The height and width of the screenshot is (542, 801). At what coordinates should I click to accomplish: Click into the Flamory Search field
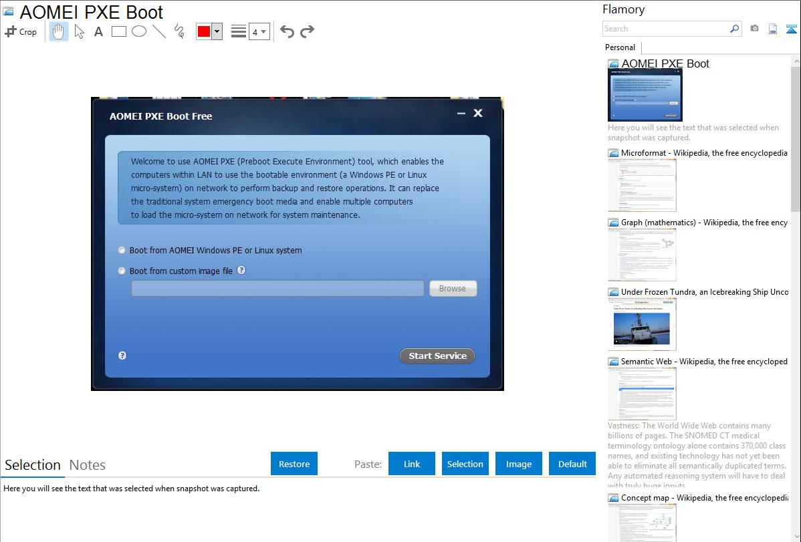[x=666, y=29]
